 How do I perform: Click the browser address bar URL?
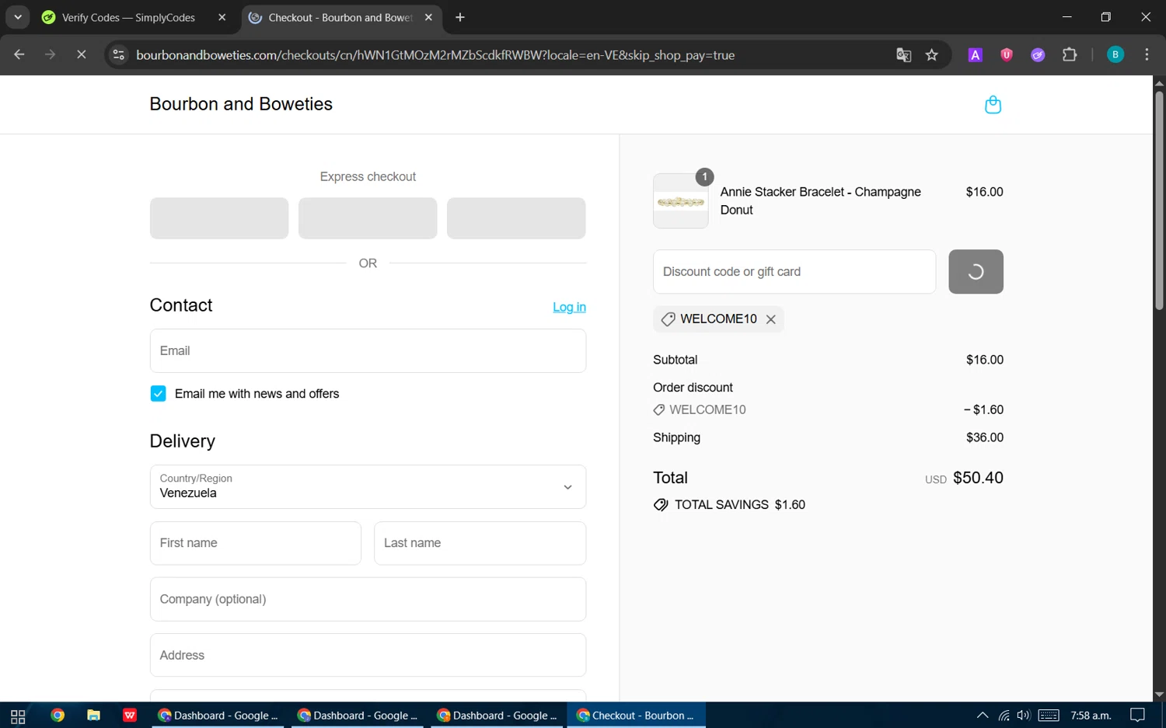[x=435, y=55]
